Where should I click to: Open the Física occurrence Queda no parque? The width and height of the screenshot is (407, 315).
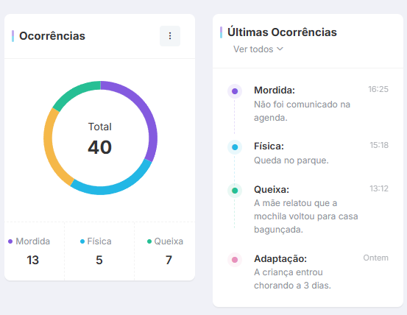coord(291,160)
